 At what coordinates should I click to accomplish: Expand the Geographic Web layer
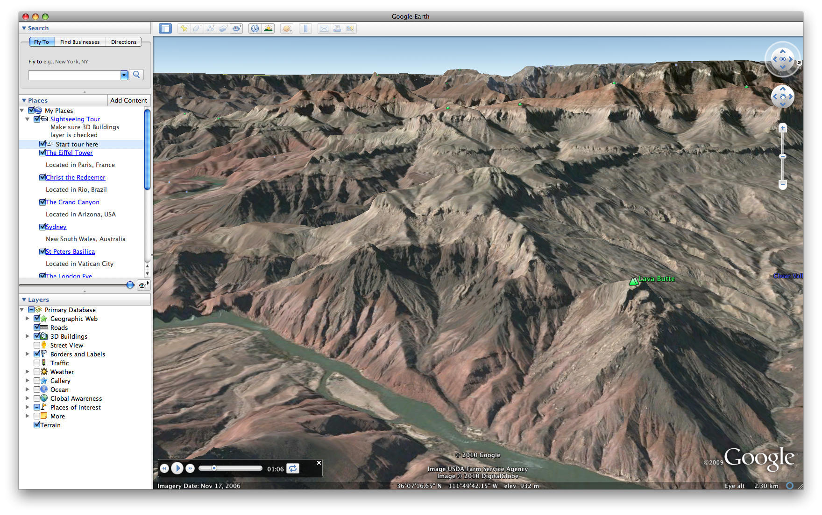[27, 319]
